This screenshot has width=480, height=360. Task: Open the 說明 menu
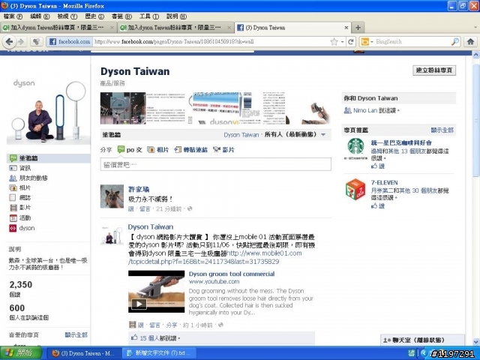coord(176,16)
